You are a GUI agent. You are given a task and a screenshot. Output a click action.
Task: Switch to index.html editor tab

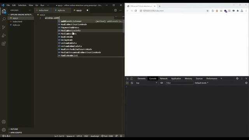point(43,10)
